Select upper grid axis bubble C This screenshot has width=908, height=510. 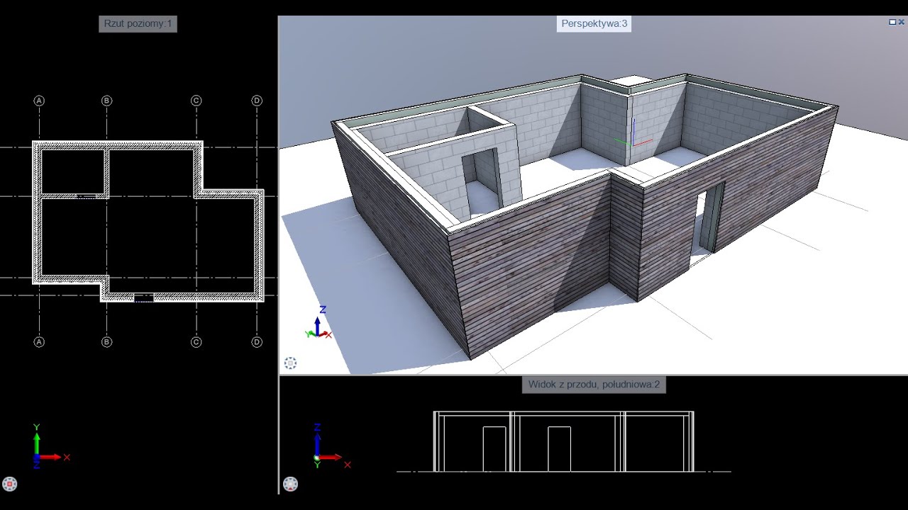pos(196,101)
